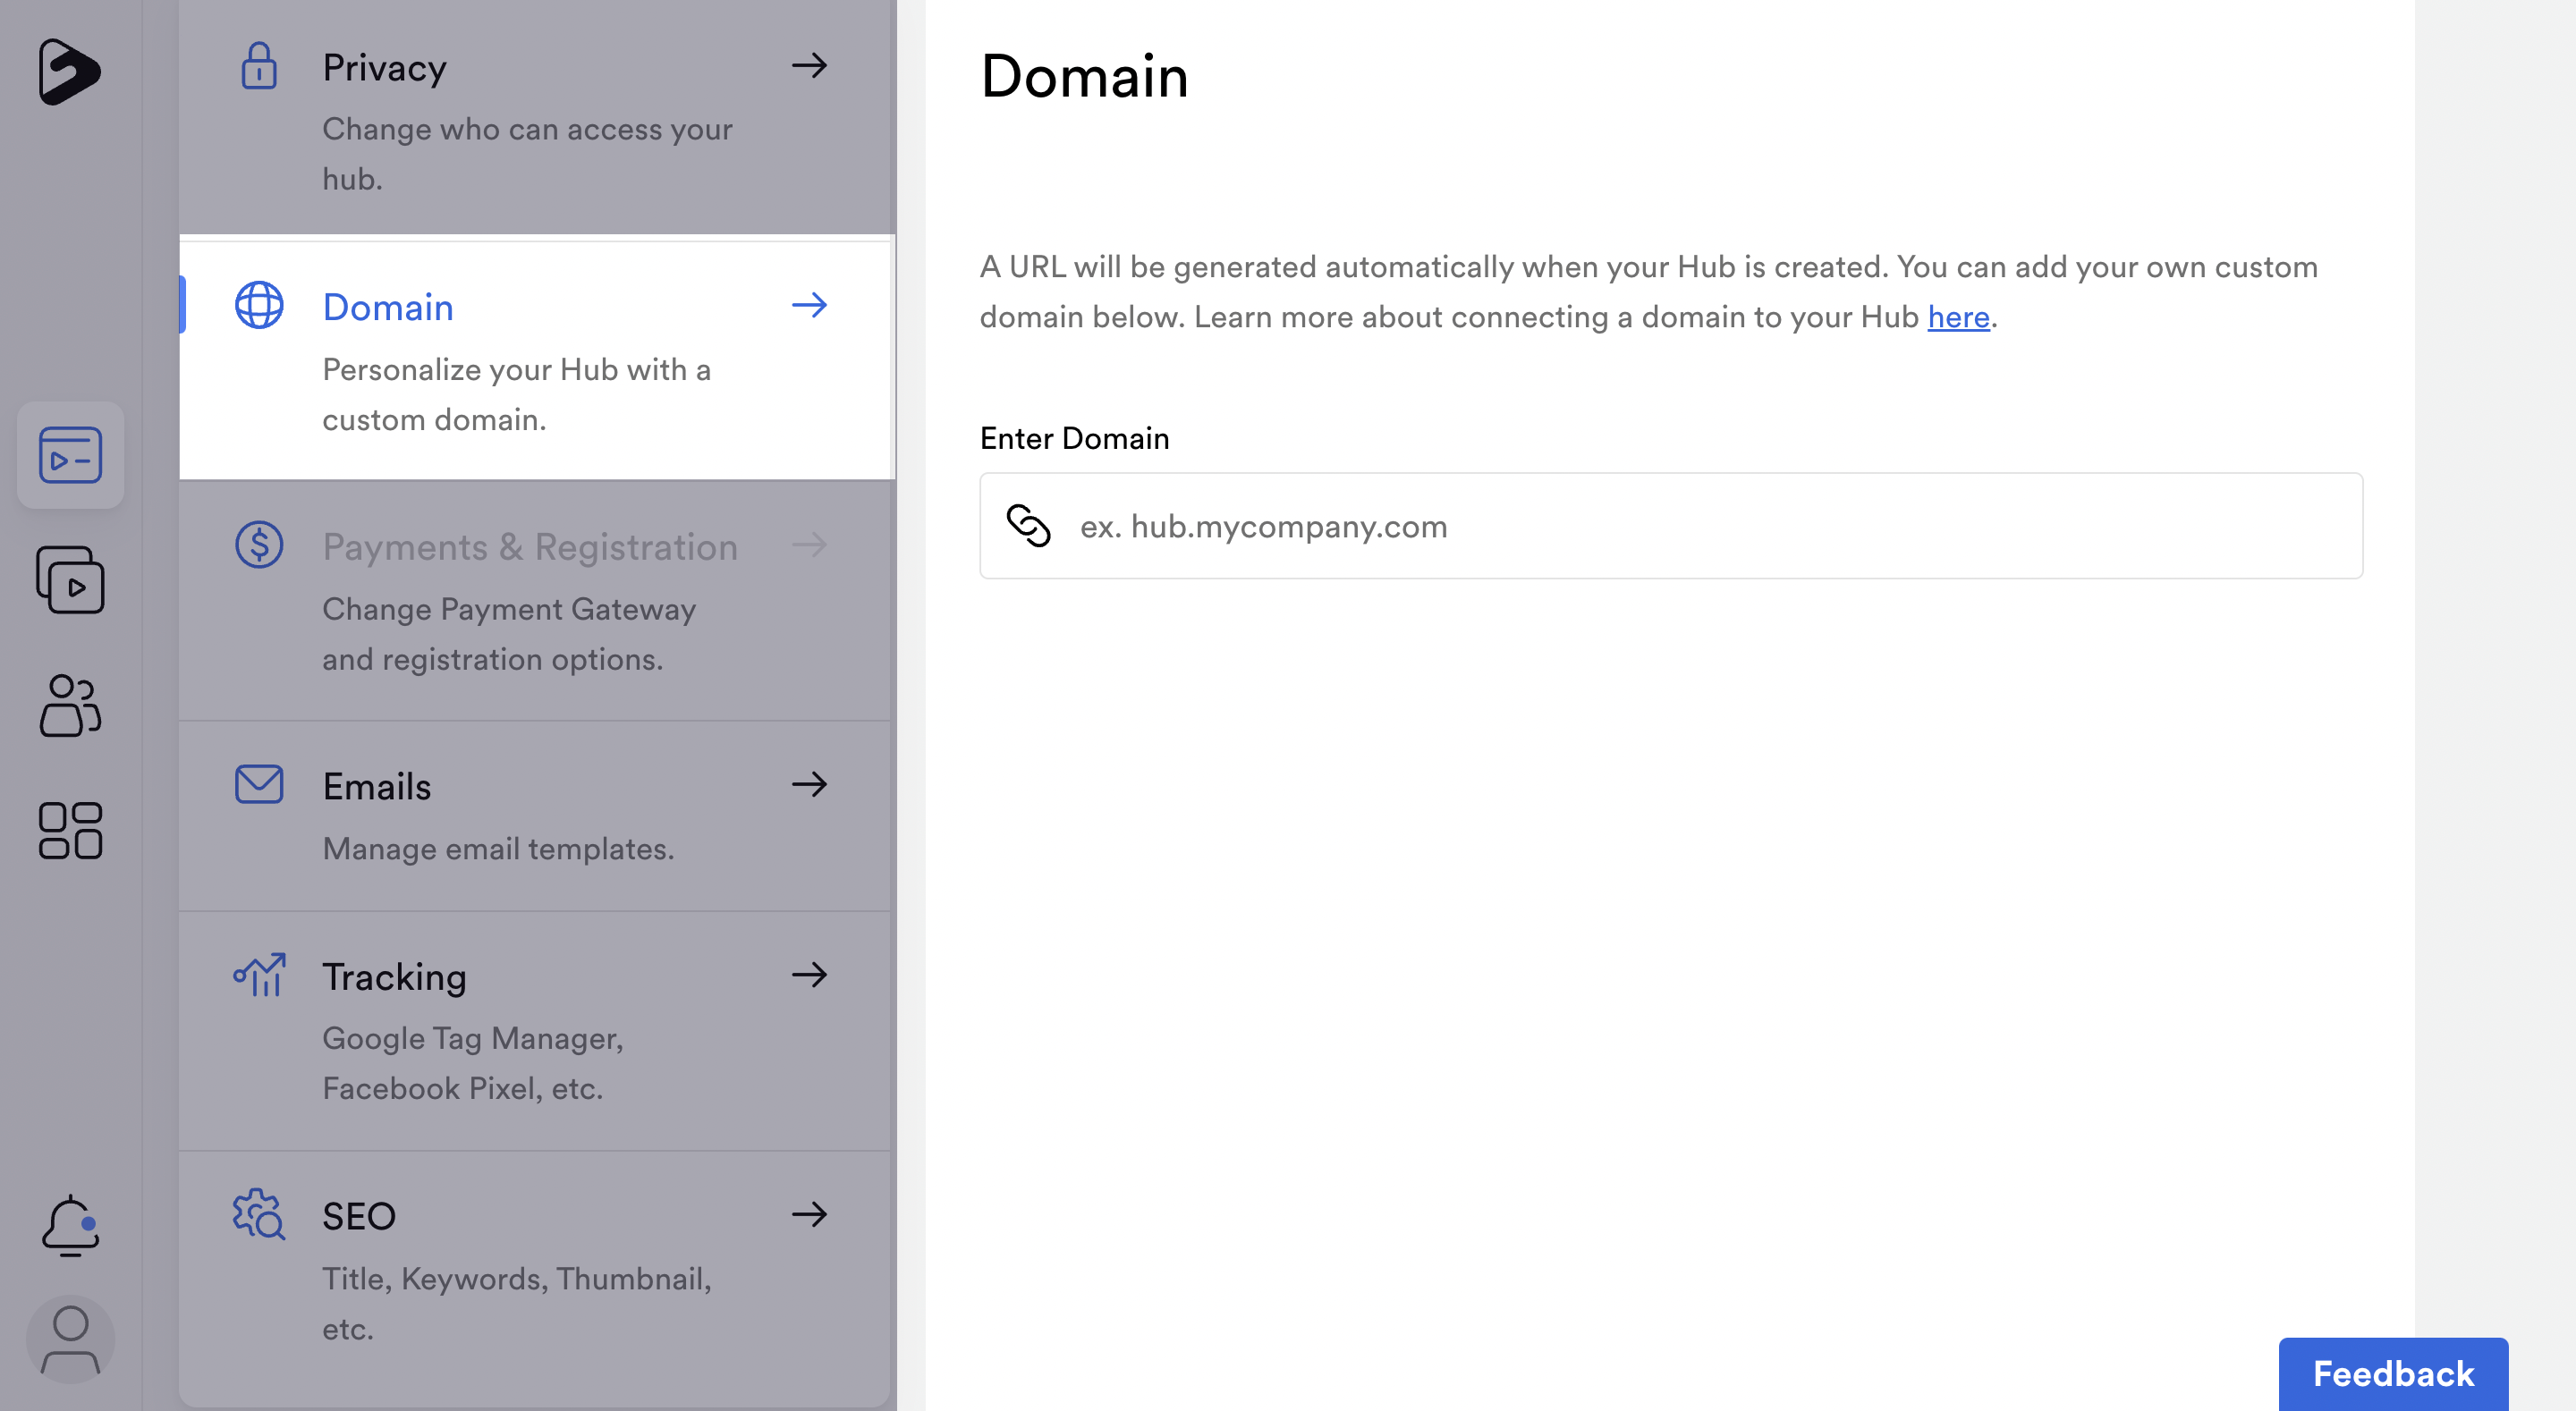This screenshot has width=2576, height=1411.
Task: Click the Emails envelope icon
Action: [259, 785]
